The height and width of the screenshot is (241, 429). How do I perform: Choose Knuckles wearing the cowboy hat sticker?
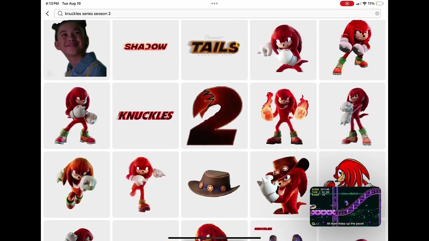coord(283,184)
